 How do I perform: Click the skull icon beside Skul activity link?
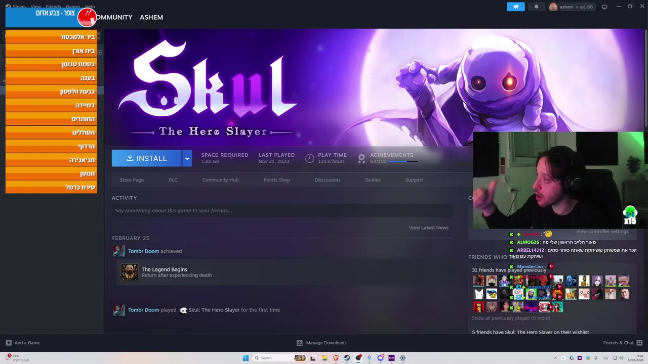(x=183, y=310)
